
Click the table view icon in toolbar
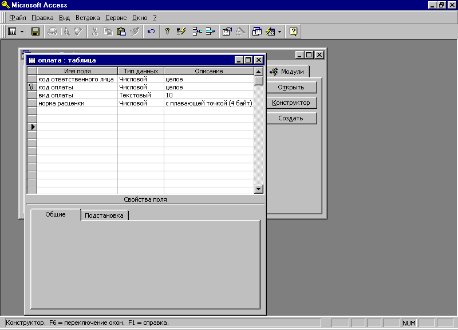[12, 32]
